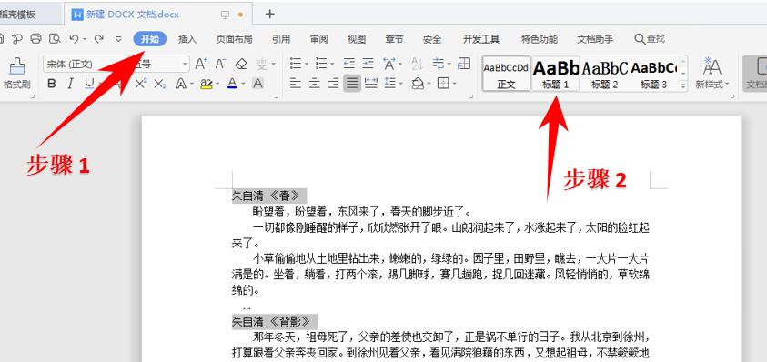767x362 pixels.
Task: Click the print icon in quick access toolbar
Action: click(x=35, y=38)
